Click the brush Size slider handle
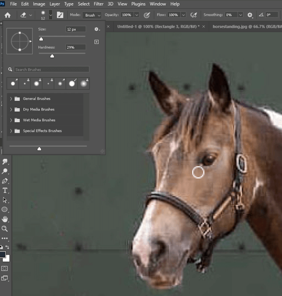Screen dimensions: 282x296 [41, 39]
